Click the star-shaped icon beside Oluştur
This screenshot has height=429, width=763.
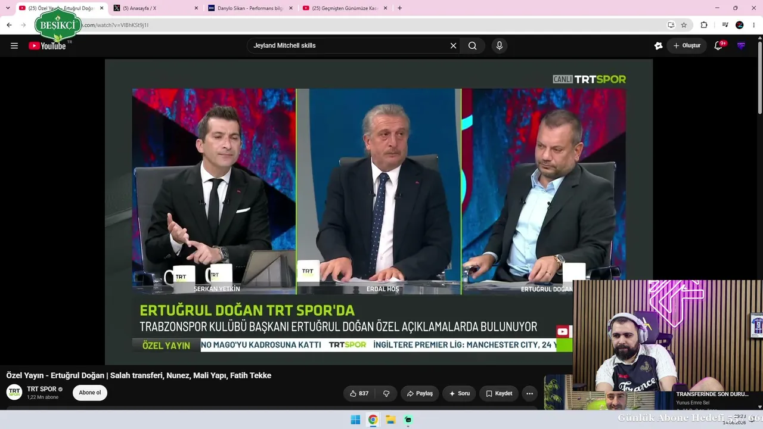pyautogui.click(x=658, y=46)
